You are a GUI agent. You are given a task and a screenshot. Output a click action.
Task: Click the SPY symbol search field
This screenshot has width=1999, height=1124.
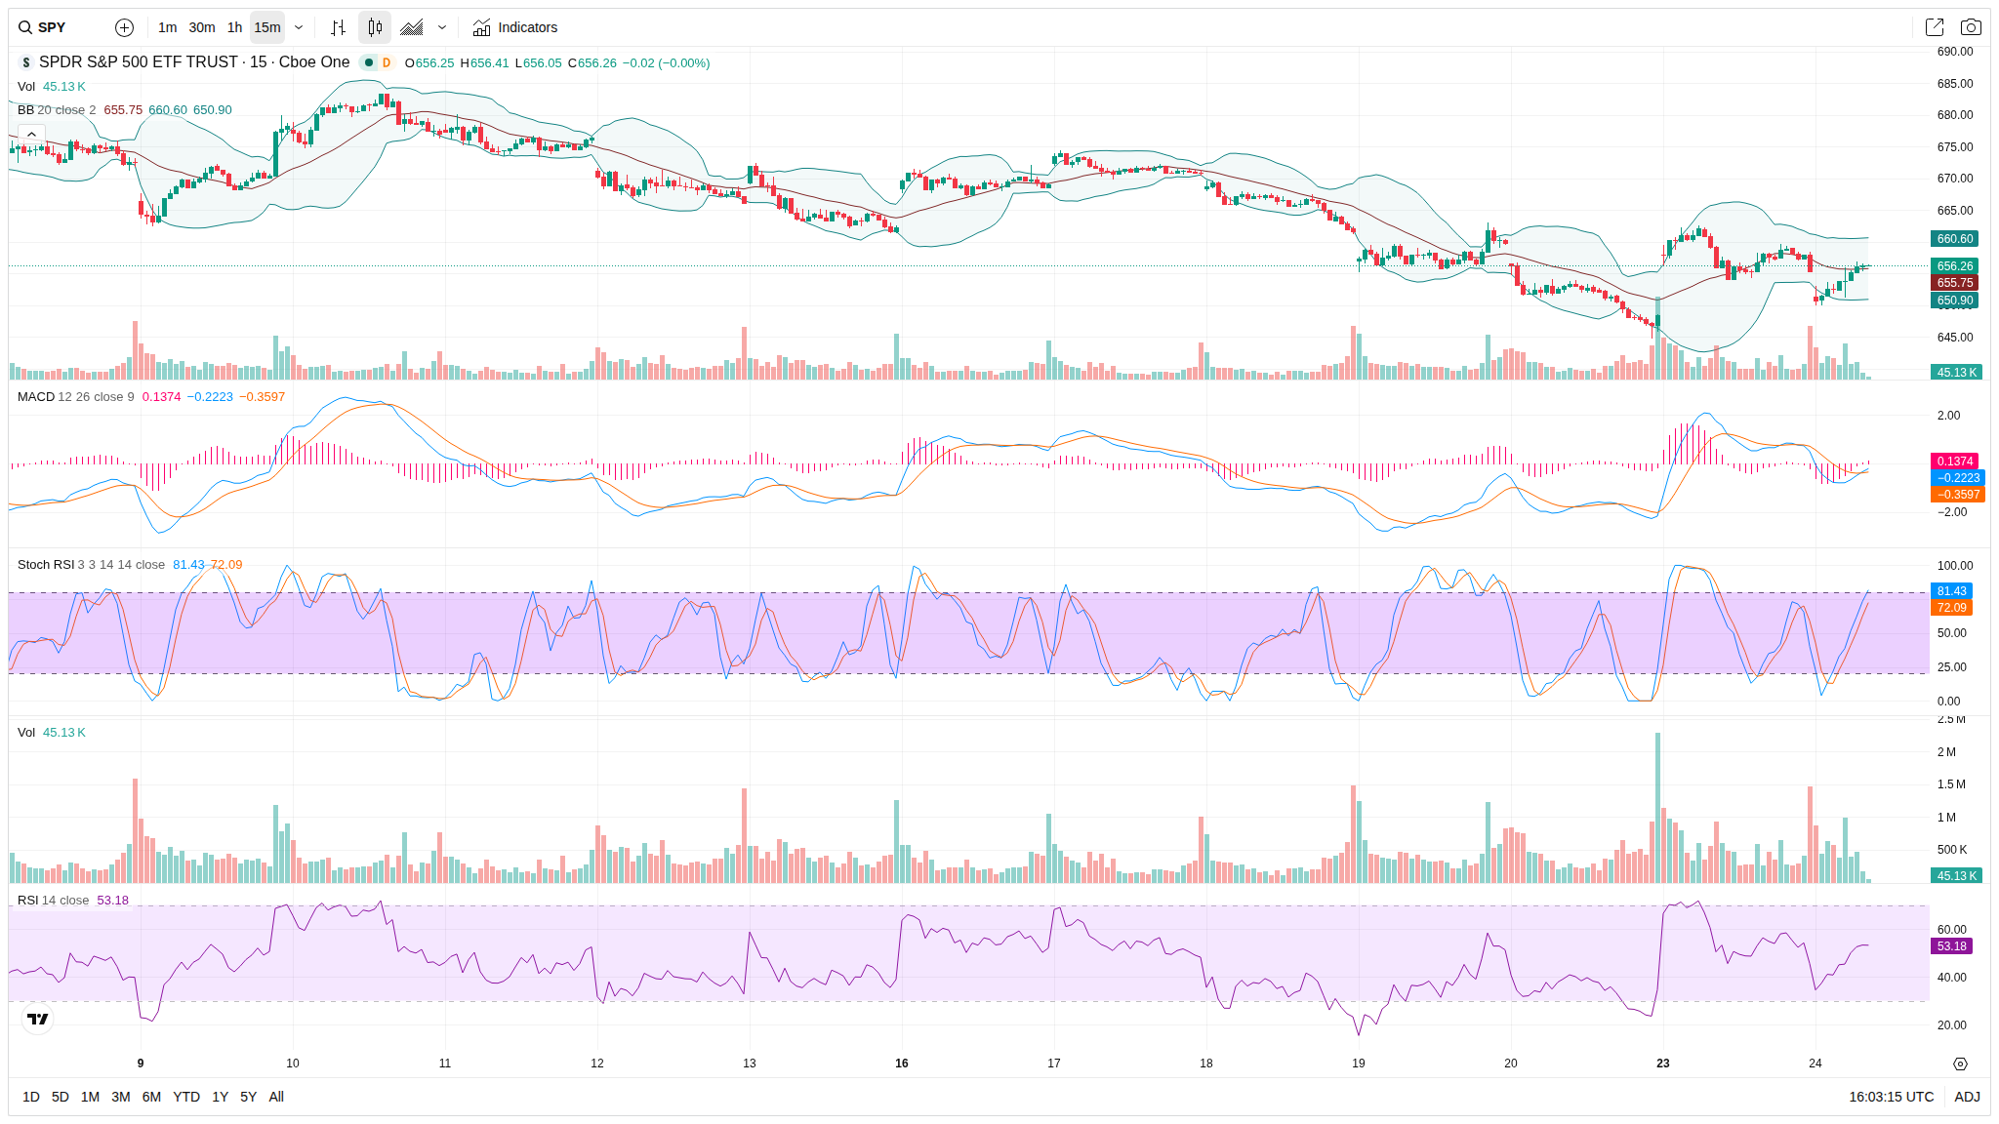coord(59,27)
